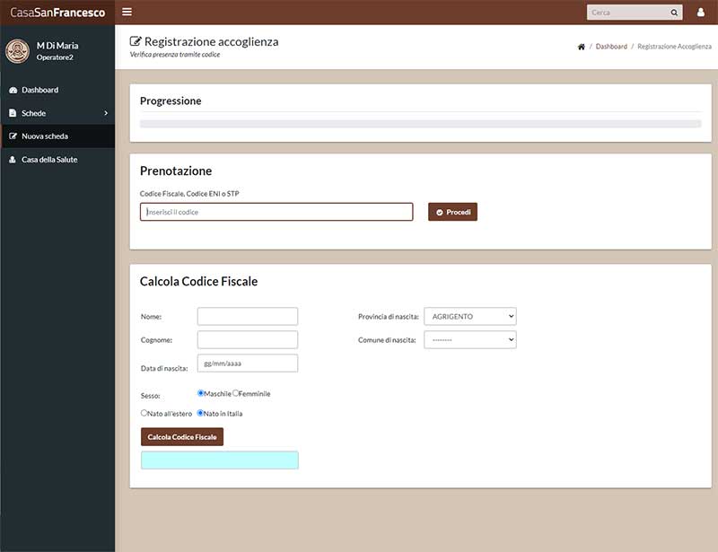Open Dashboard in the sidebar

57,90
